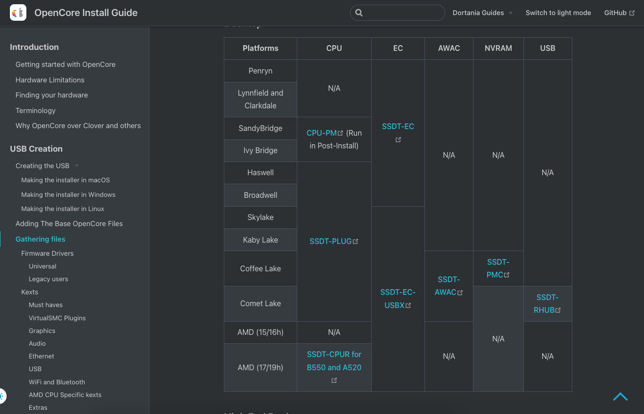Open the SSDT-PLUG link

[x=331, y=241]
